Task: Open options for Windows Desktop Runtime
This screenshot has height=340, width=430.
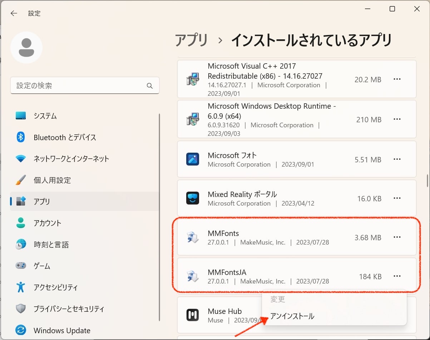Action: coord(397,119)
